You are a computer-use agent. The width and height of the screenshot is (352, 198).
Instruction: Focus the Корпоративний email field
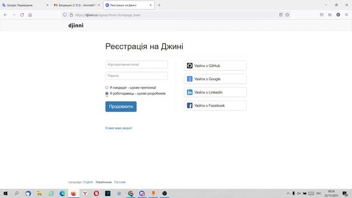pyautogui.click(x=136, y=64)
